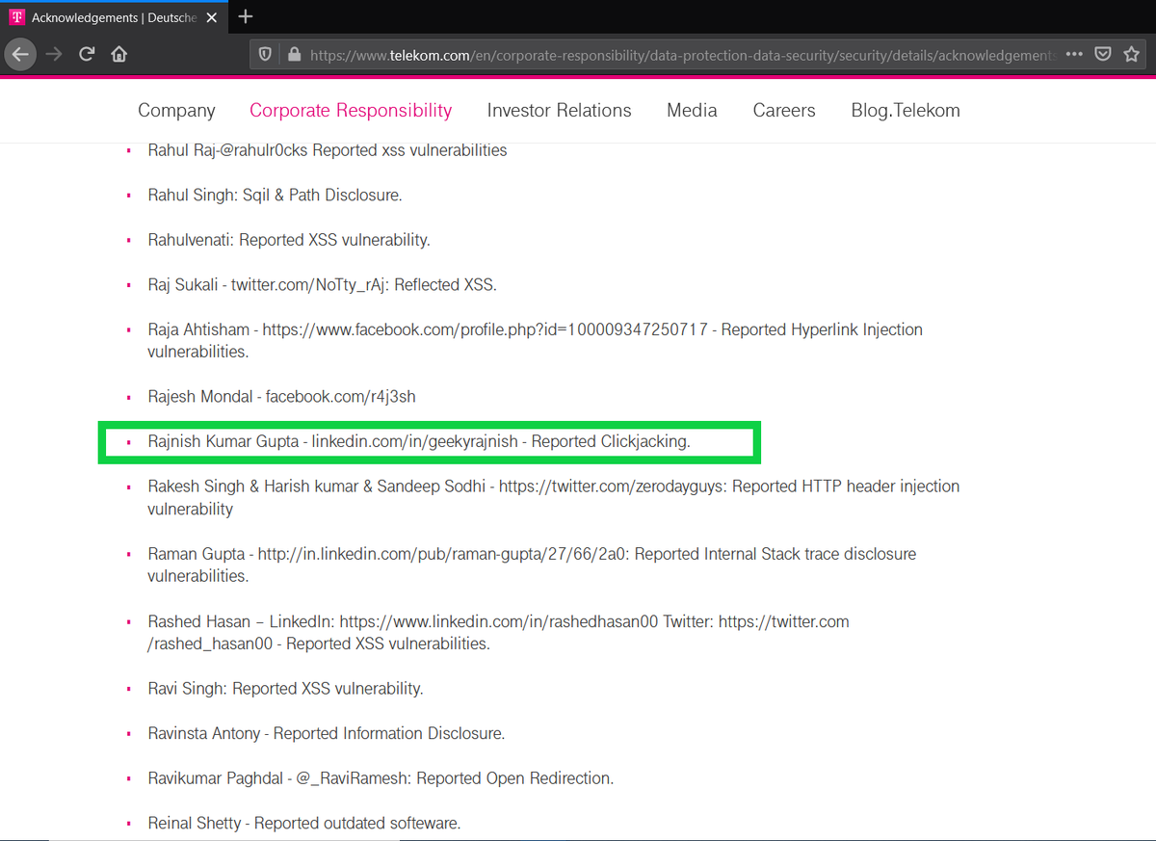Click the telekom.com URL in address bar
This screenshot has width=1156, height=841.
(683, 55)
